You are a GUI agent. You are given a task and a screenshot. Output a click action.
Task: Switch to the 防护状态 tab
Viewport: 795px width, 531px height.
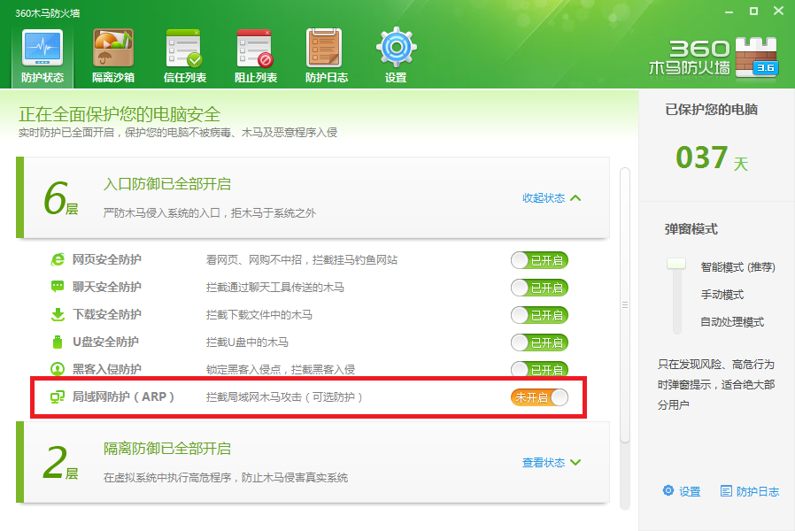pos(42,56)
